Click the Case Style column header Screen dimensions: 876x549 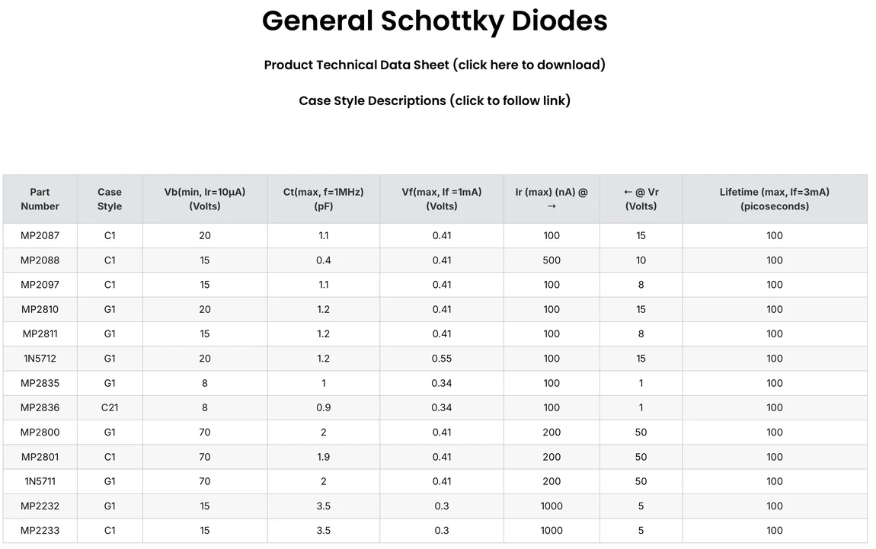click(x=110, y=199)
